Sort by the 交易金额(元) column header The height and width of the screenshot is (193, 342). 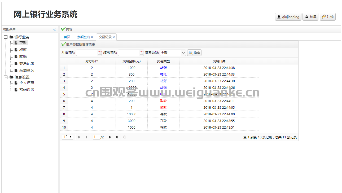[131, 61]
